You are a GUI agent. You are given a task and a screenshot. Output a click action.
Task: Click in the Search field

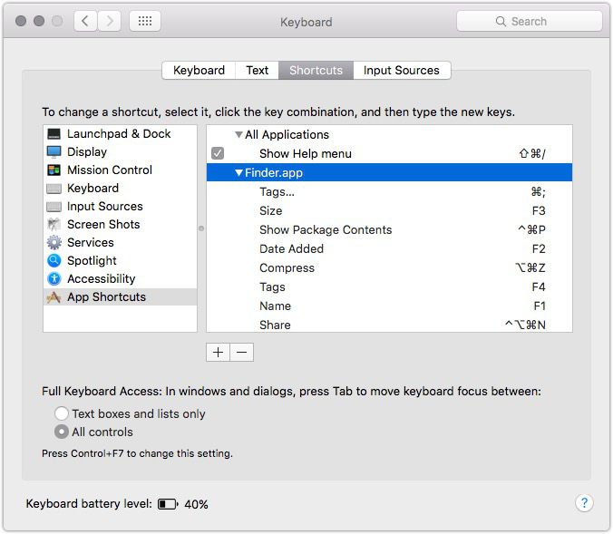529,21
